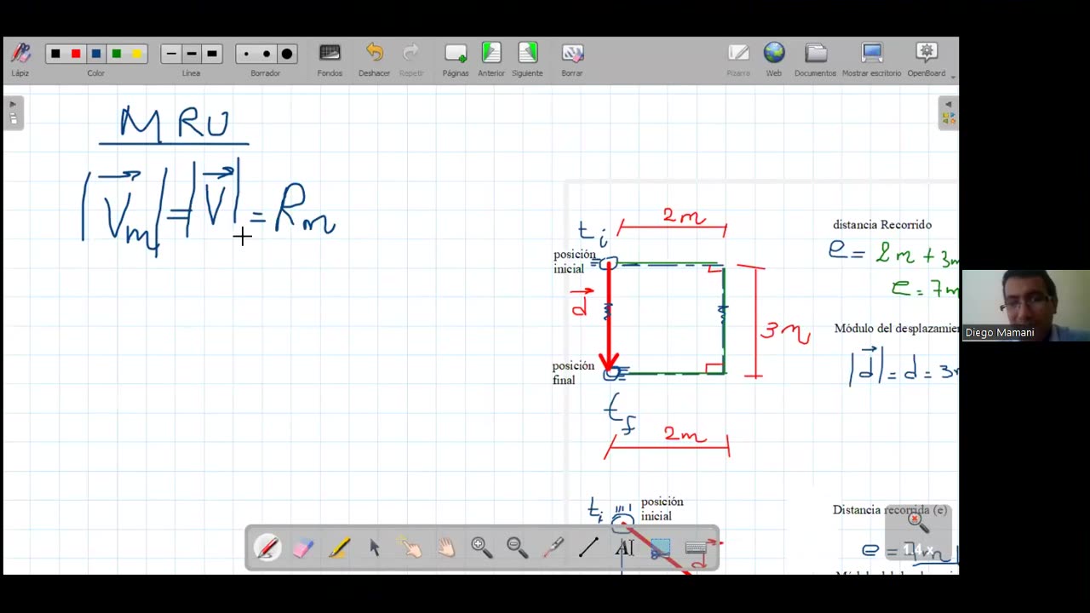Image resolution: width=1090 pixels, height=613 pixels.
Task: Select the arrow selector tool
Action: click(x=375, y=547)
